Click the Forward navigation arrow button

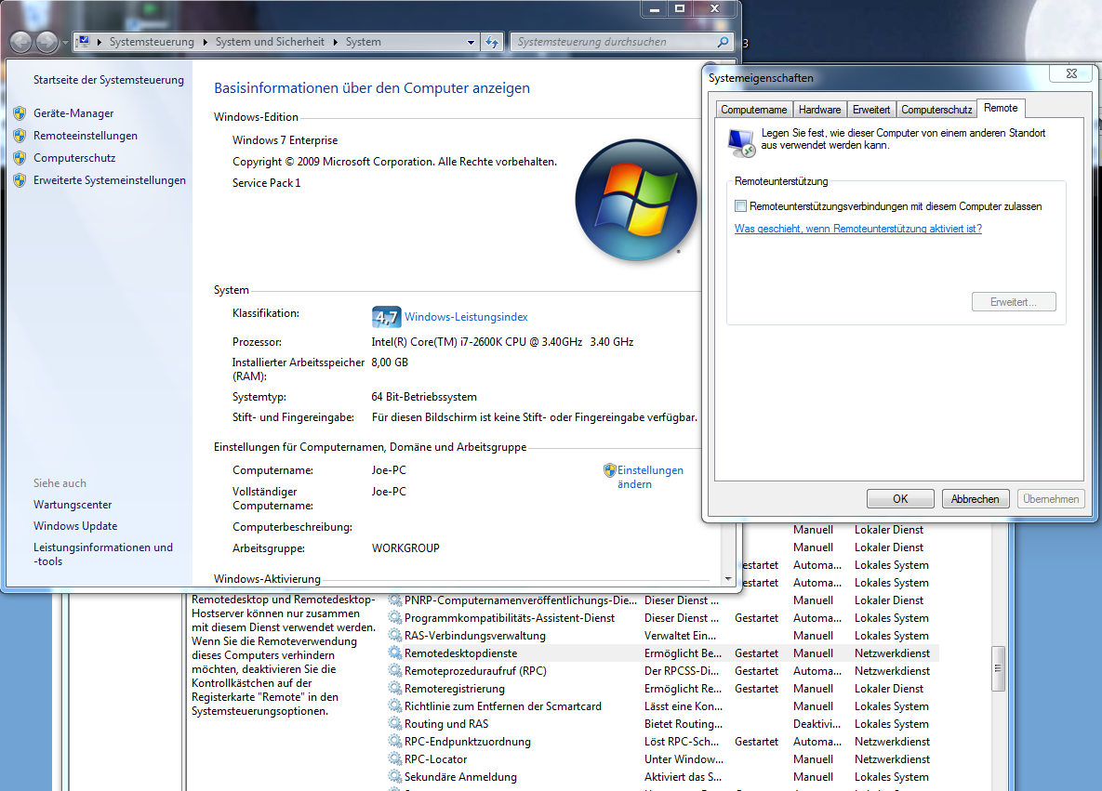(46, 42)
